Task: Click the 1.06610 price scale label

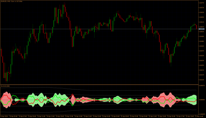Action: click(202, 22)
